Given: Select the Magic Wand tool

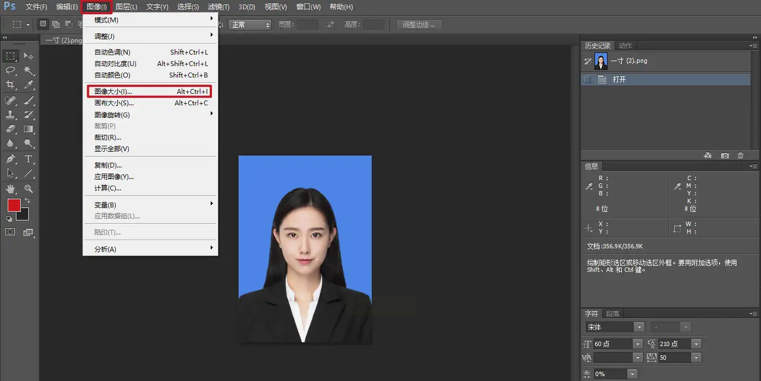Looking at the screenshot, I should click(x=28, y=70).
